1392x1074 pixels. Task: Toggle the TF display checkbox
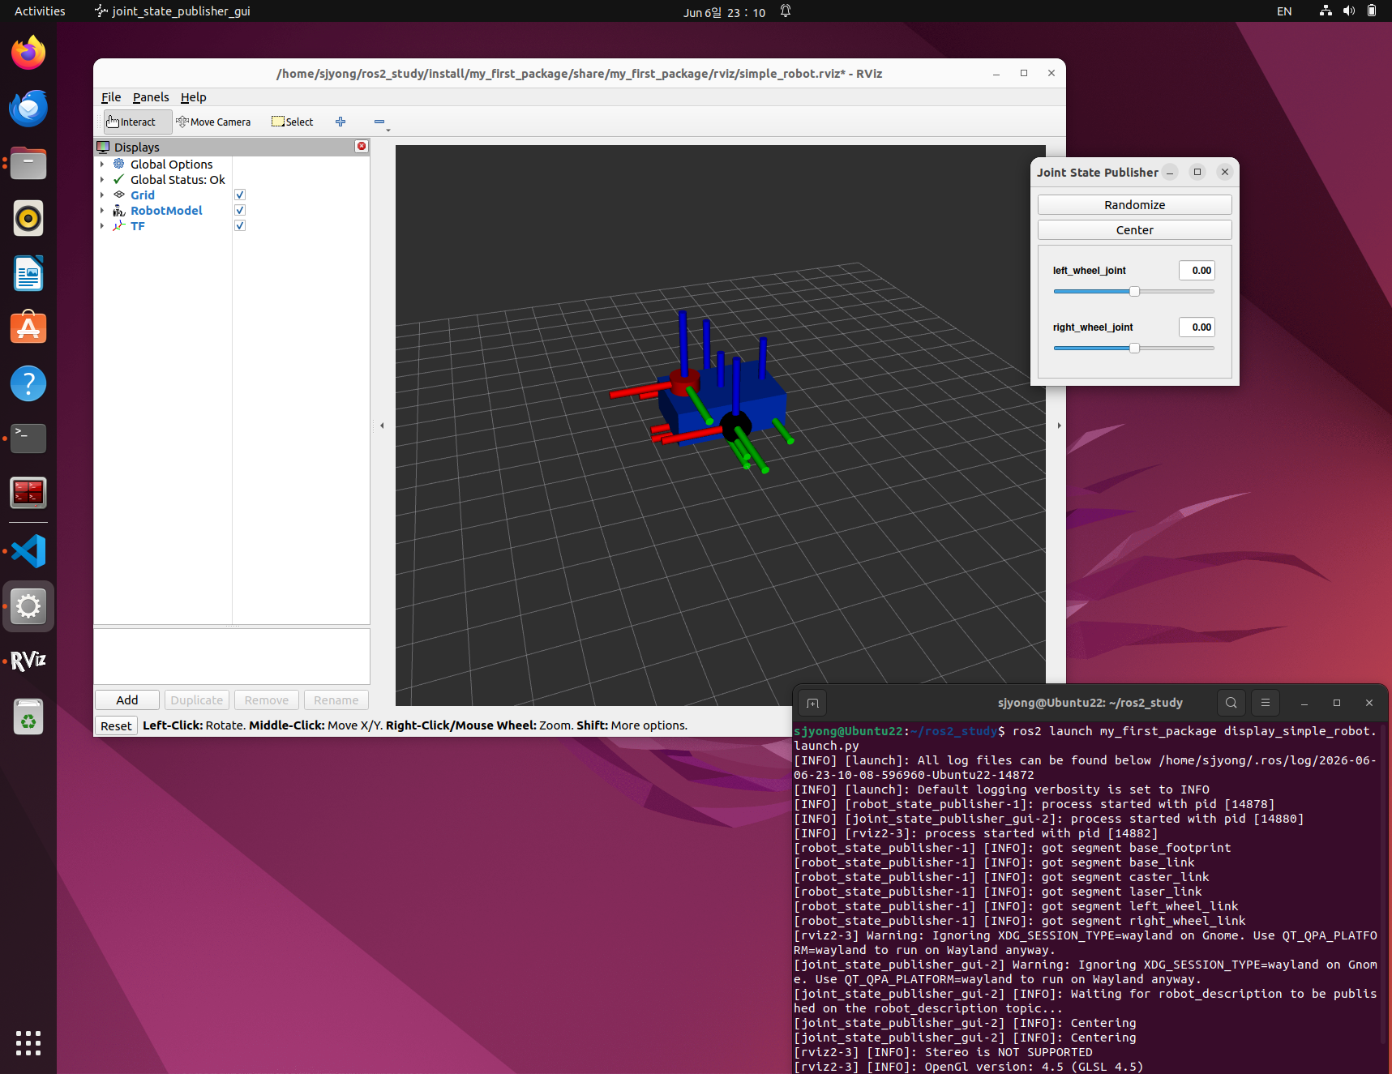pos(240,225)
